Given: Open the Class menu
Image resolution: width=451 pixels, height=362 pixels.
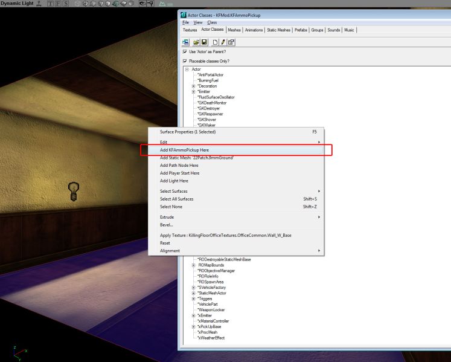Looking at the screenshot, I should click(x=212, y=22).
